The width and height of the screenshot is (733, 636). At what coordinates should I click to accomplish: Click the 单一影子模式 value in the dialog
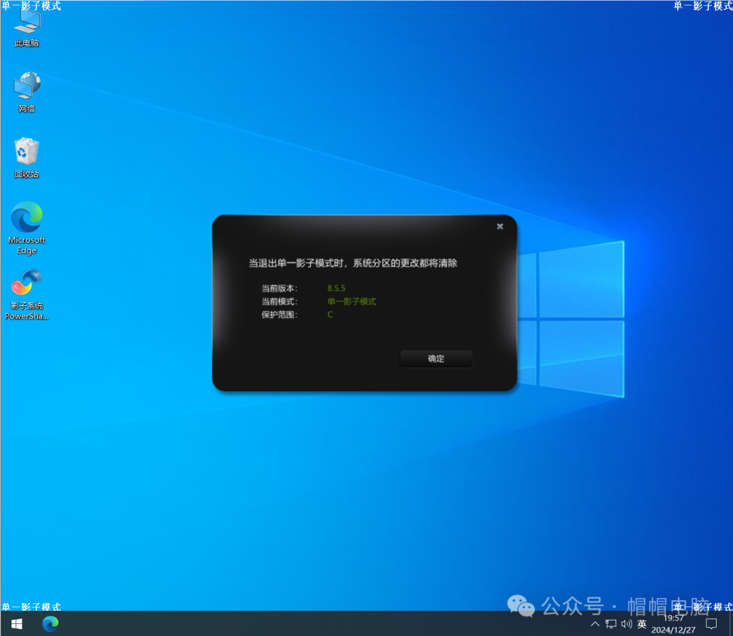pyautogui.click(x=352, y=302)
